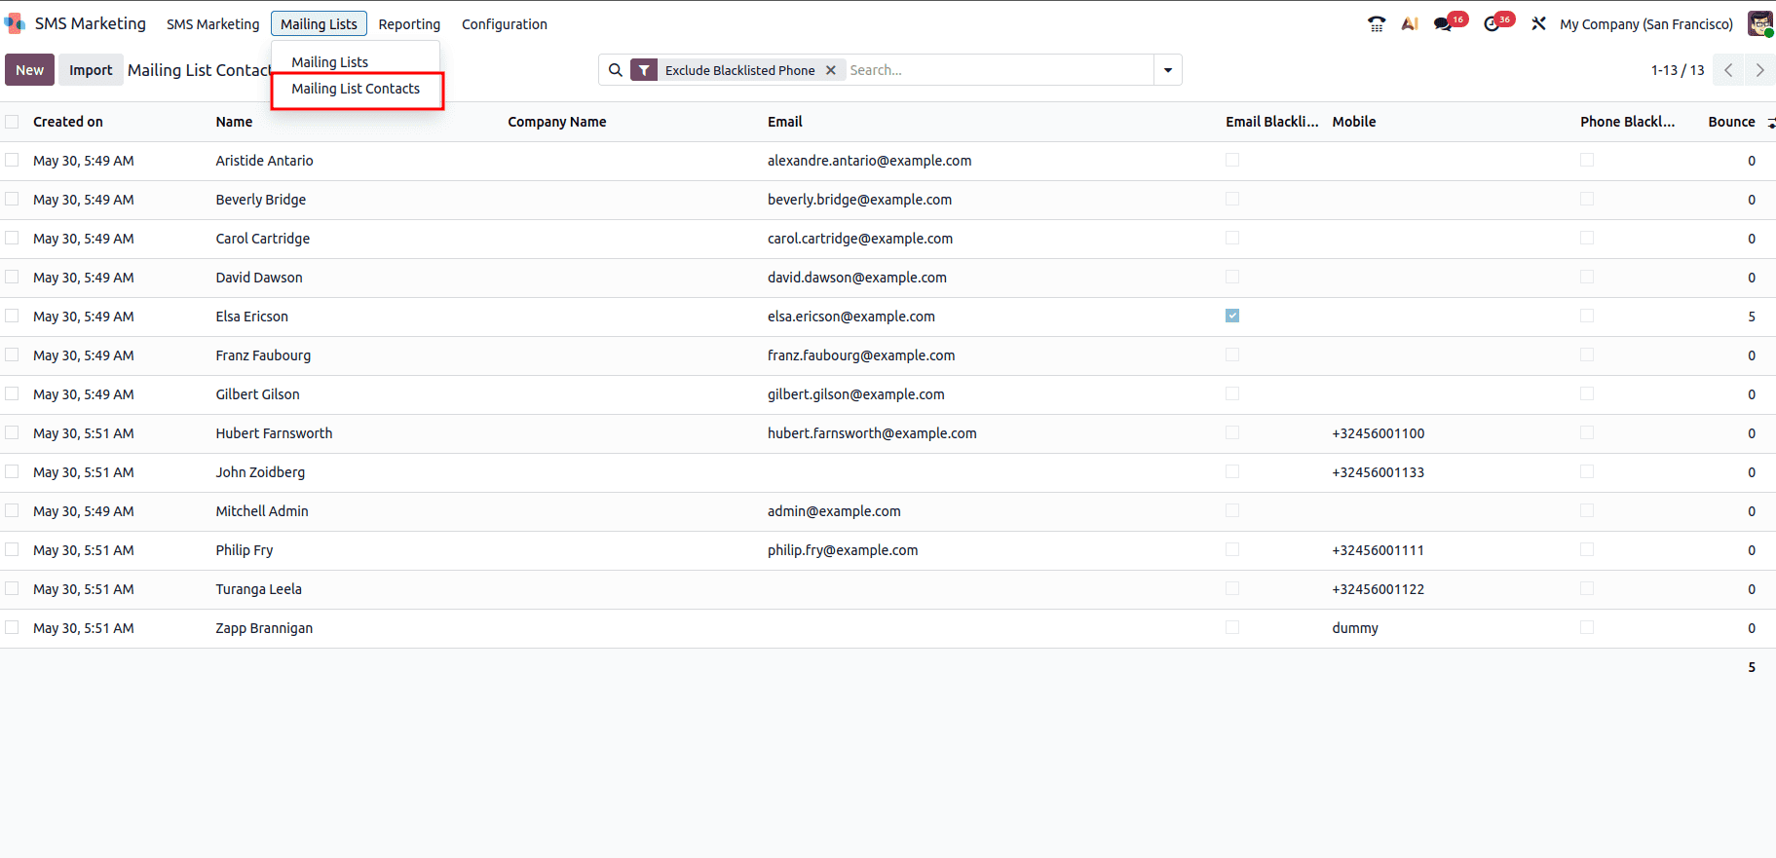The image size is (1776, 858).
Task: Click mobile number +32456001133
Action: tap(1379, 472)
